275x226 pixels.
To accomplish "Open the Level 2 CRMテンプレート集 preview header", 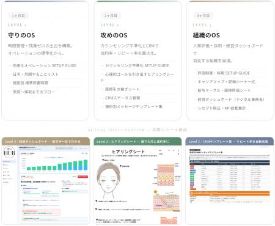I will point(230,141).
